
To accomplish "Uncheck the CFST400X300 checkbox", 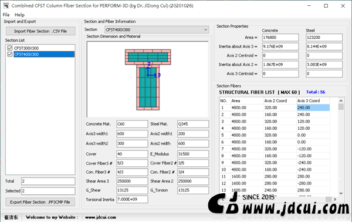I will click(9, 54).
